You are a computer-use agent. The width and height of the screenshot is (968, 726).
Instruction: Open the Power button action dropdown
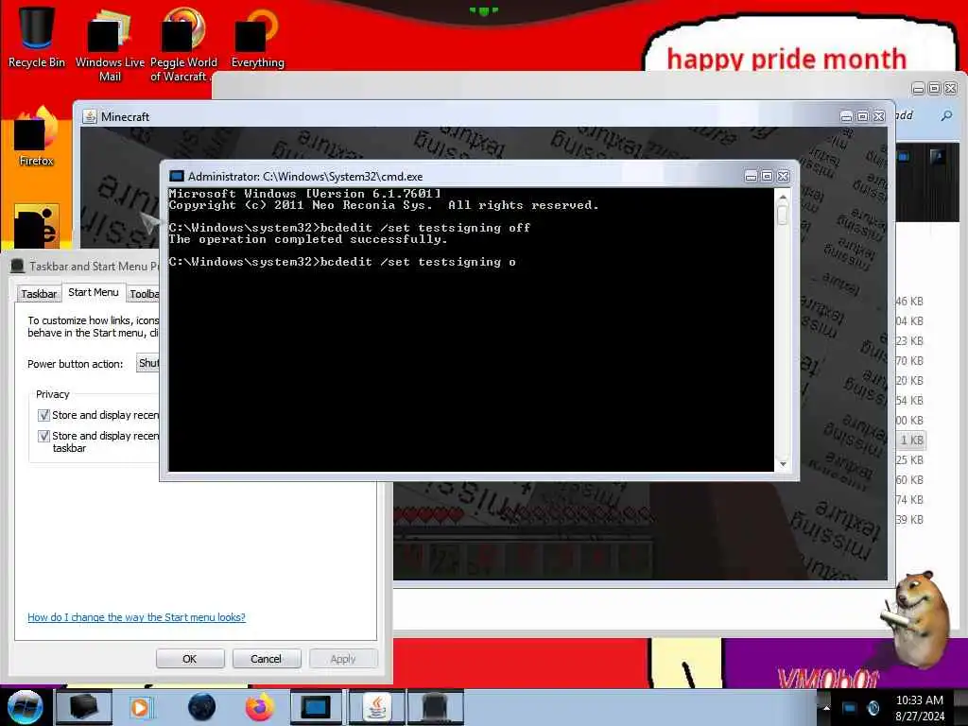pos(147,363)
